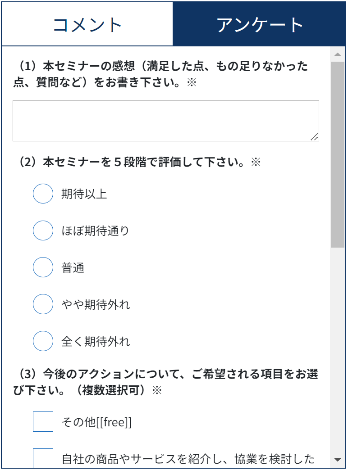Image resolution: width=348 pixels, height=470 pixels.
Task: Open the アンケート tab
Action: coord(260,24)
